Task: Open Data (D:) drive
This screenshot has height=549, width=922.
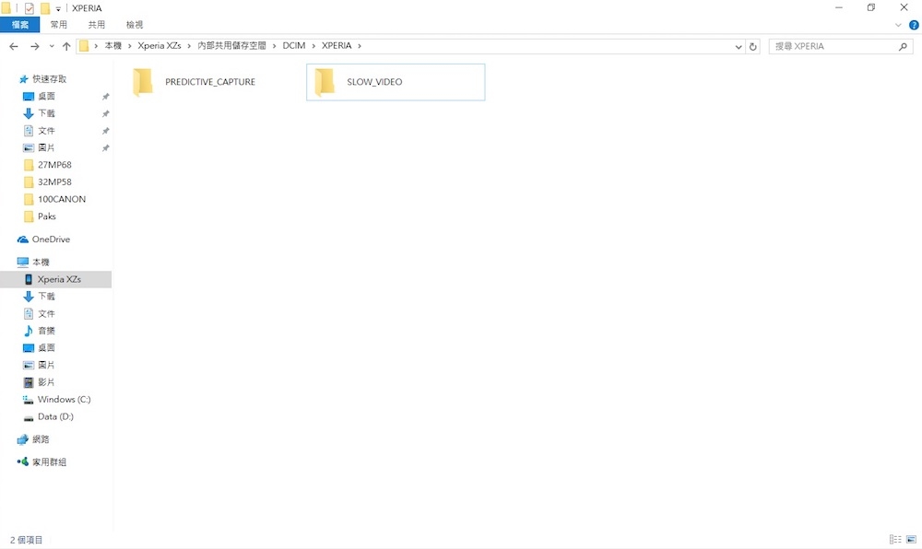Action: tap(55, 416)
